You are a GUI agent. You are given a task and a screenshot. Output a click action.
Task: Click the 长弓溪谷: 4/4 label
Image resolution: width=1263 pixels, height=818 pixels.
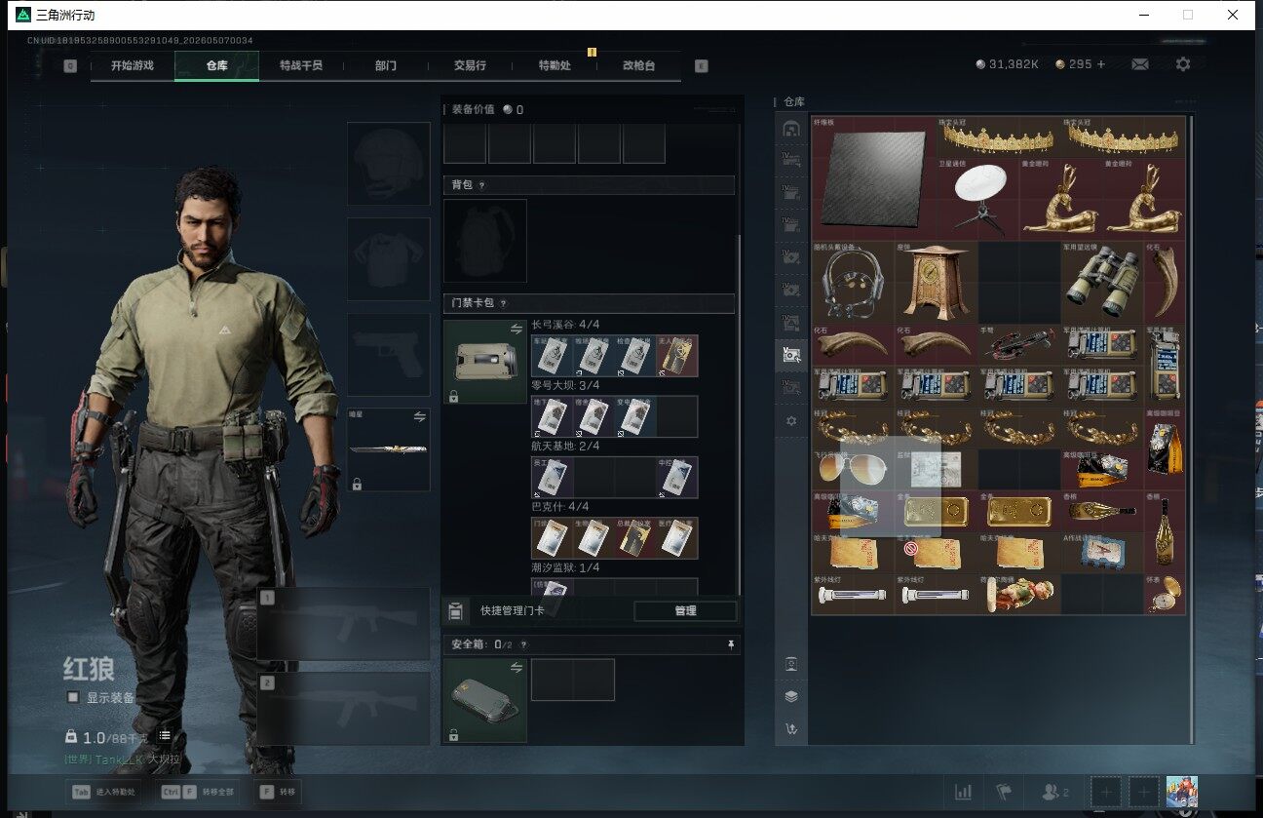point(565,325)
